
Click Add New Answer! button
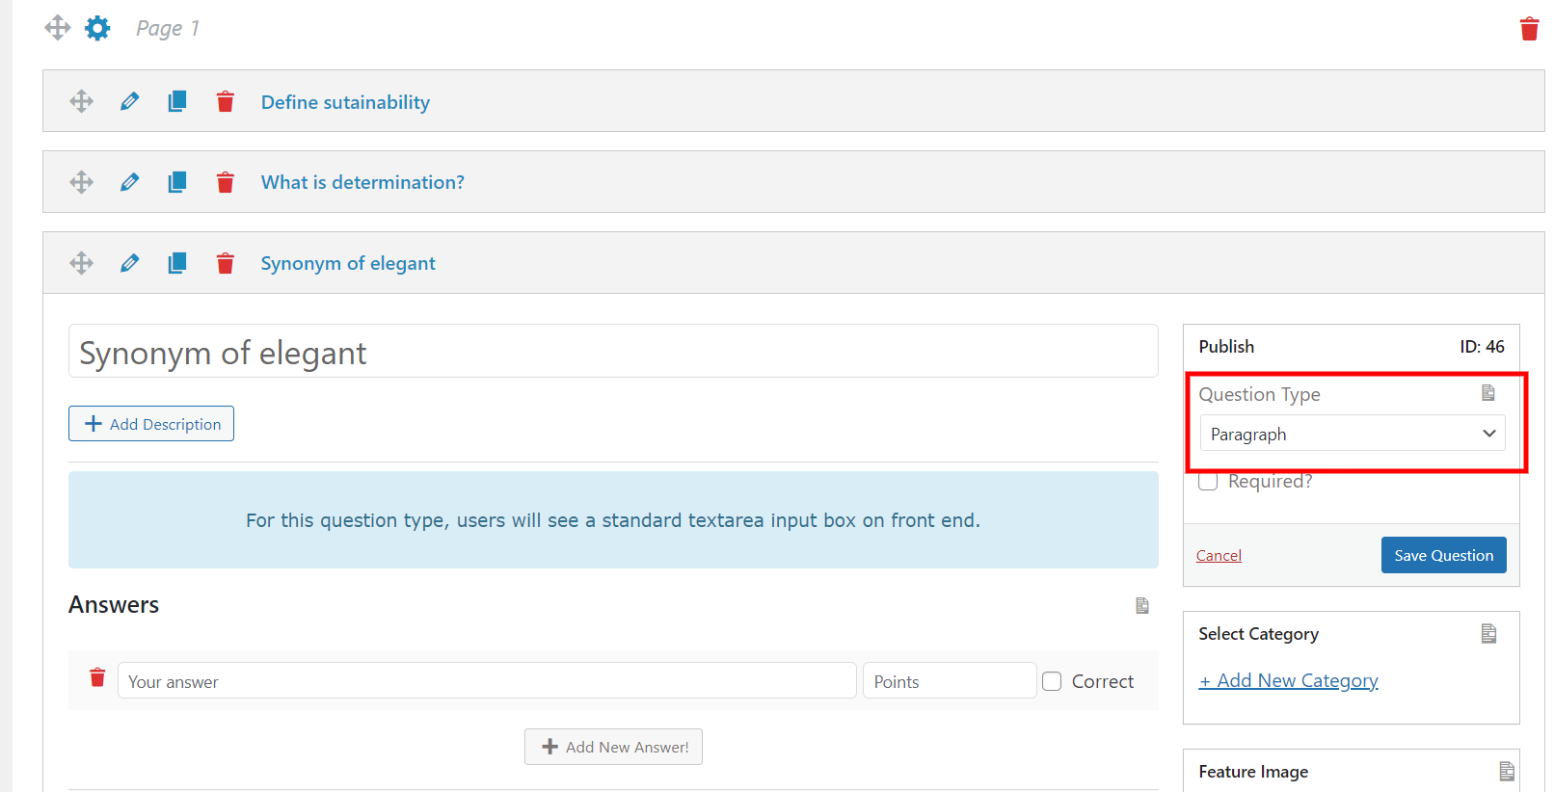[613, 747]
